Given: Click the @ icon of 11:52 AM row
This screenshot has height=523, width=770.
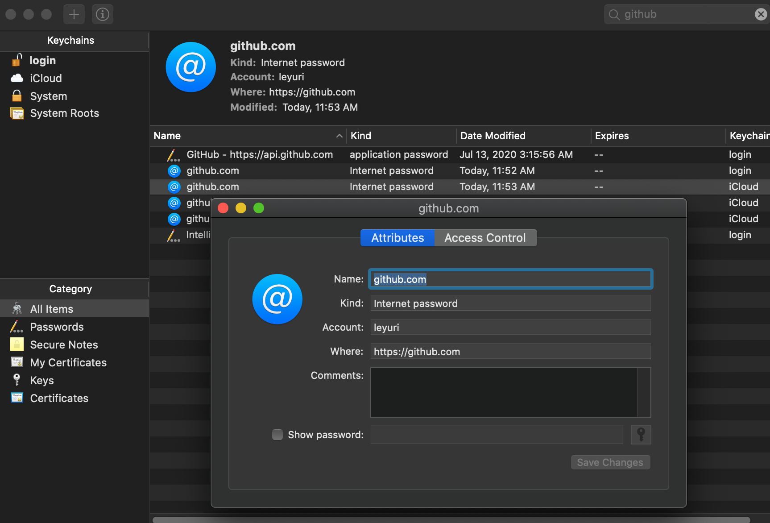Looking at the screenshot, I should click(x=174, y=170).
